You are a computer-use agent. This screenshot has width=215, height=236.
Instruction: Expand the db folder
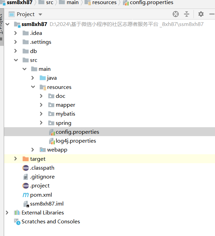(15, 51)
